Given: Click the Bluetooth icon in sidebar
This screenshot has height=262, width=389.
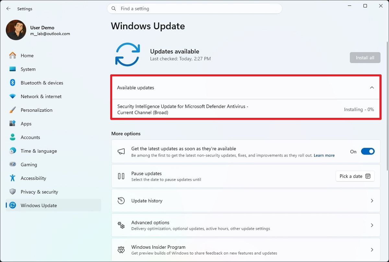Looking at the screenshot, I should pos(13,83).
